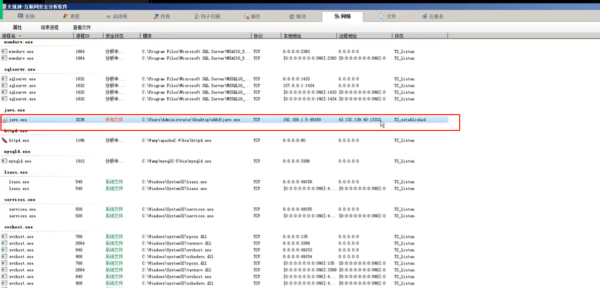Click the httpd.exe feather icon

pyautogui.click(x=4, y=140)
